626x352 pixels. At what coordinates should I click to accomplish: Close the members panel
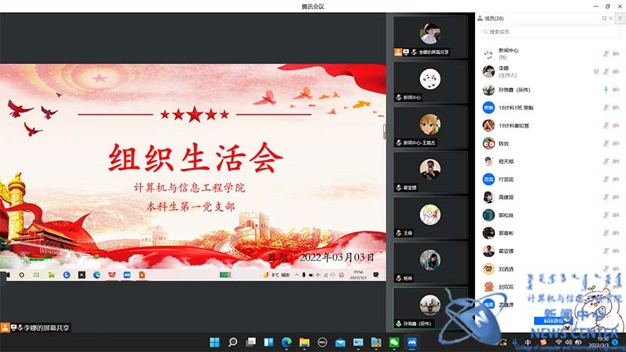[609, 18]
